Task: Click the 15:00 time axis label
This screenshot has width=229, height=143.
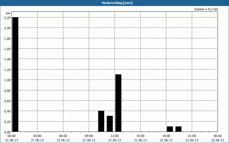Action: click(x=141, y=136)
